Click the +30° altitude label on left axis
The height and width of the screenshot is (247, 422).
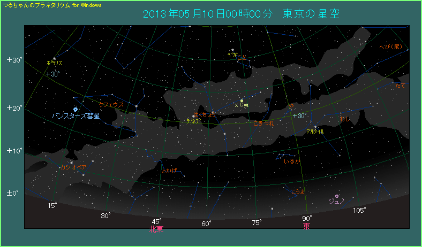14,59
